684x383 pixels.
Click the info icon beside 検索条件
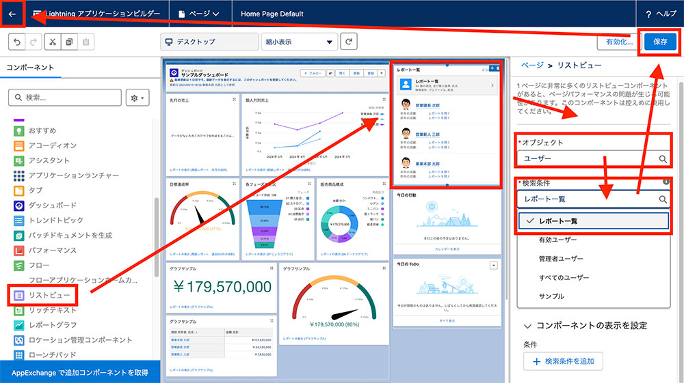(x=666, y=182)
